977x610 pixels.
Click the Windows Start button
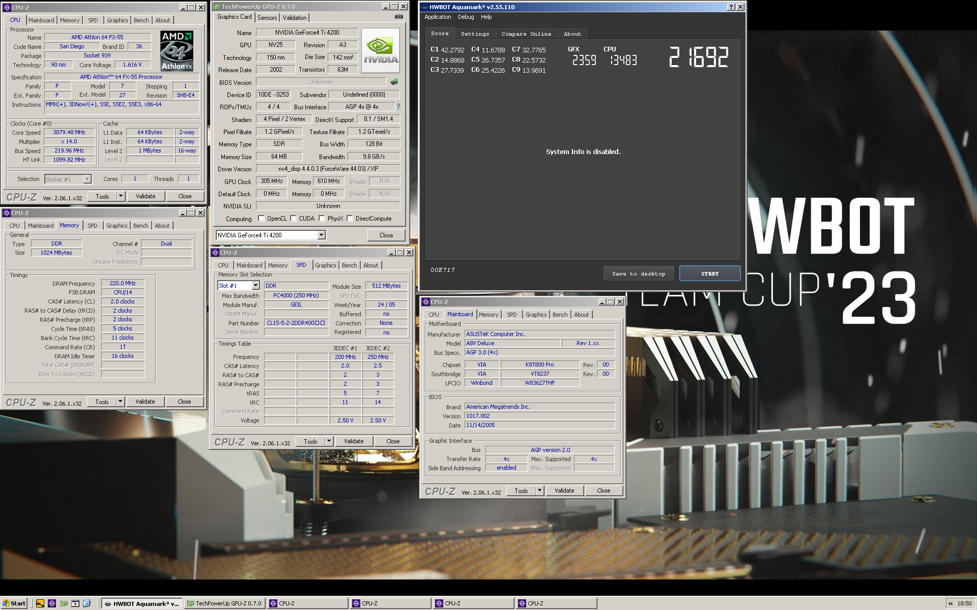click(x=14, y=603)
